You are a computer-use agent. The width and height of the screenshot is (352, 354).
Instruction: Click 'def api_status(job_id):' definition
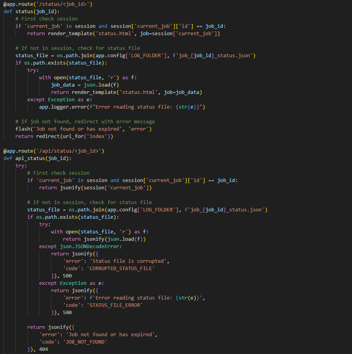coord(37,158)
